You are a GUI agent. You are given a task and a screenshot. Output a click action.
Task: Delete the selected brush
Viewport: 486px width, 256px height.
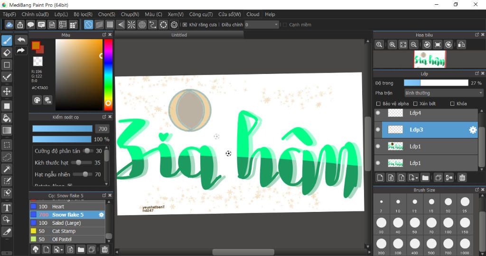coord(105,249)
